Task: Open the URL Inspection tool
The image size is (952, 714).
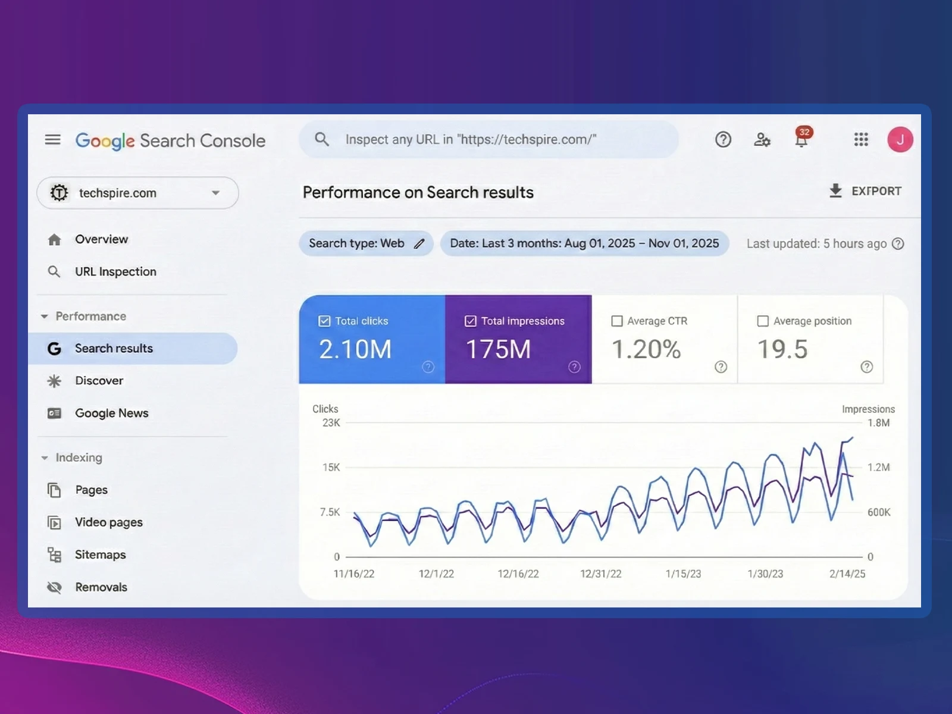Action: pos(115,271)
